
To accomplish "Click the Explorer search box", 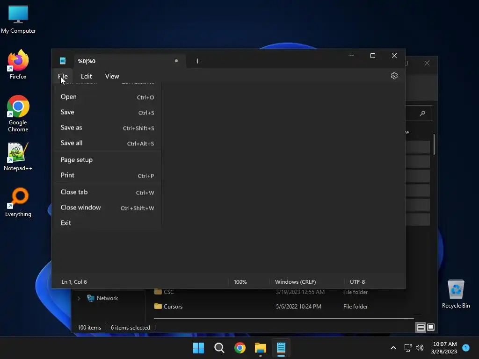I will 419,113.
